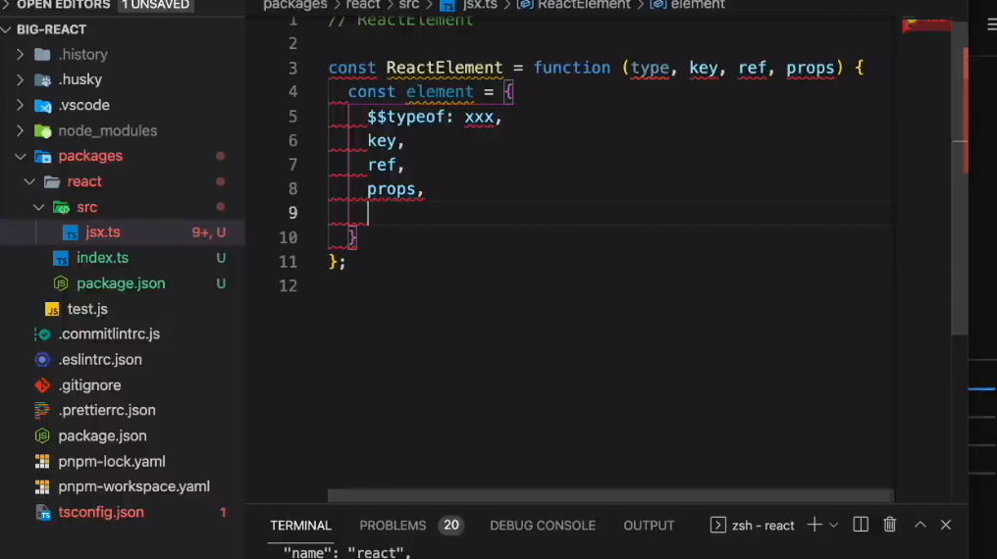Click the ESLint icon of .eslintrc.json
Image resolution: width=997 pixels, height=559 pixels.
pos(42,360)
